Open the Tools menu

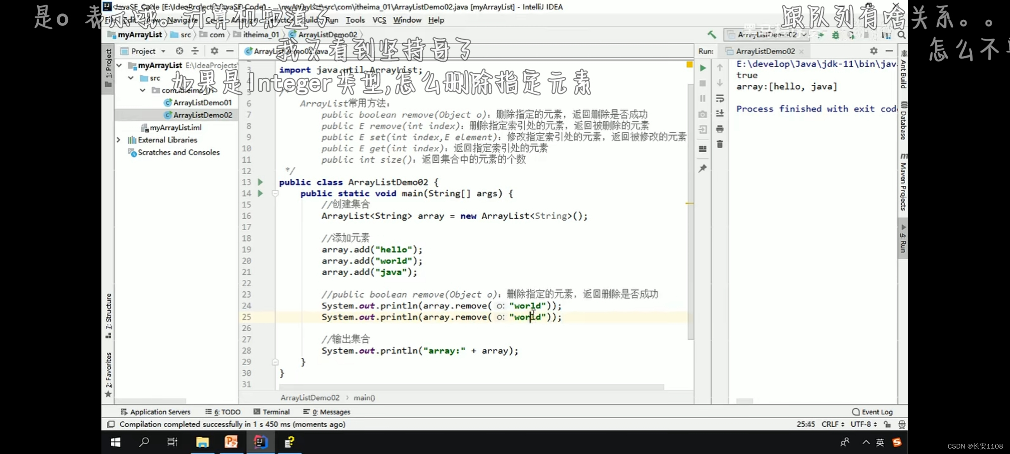[355, 20]
